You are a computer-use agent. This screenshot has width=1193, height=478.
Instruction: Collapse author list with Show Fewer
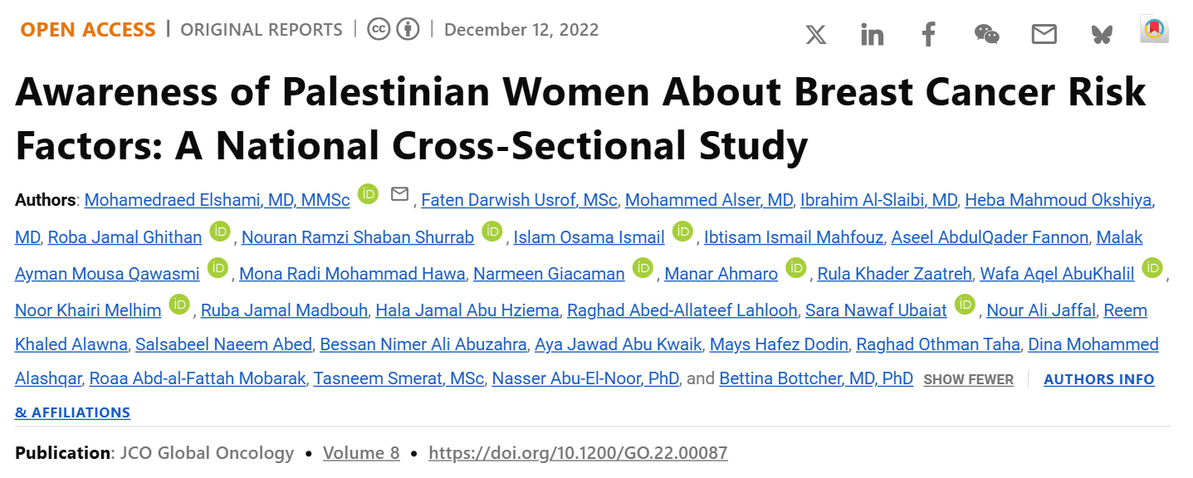(968, 379)
